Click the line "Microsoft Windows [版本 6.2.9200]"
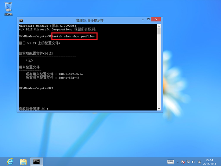 (x=47, y=26)
